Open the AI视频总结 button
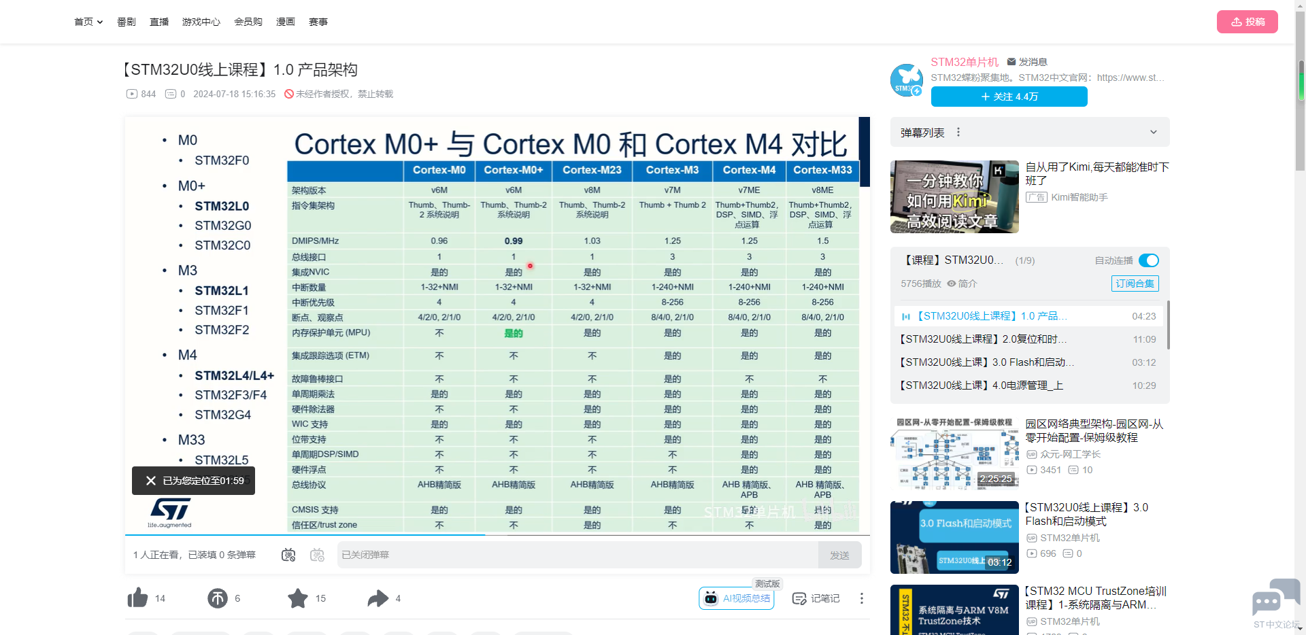This screenshot has height=635, width=1306. [737, 598]
